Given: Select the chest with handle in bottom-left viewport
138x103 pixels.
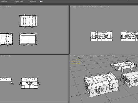Looking at the screenshot, I should click(29, 83).
